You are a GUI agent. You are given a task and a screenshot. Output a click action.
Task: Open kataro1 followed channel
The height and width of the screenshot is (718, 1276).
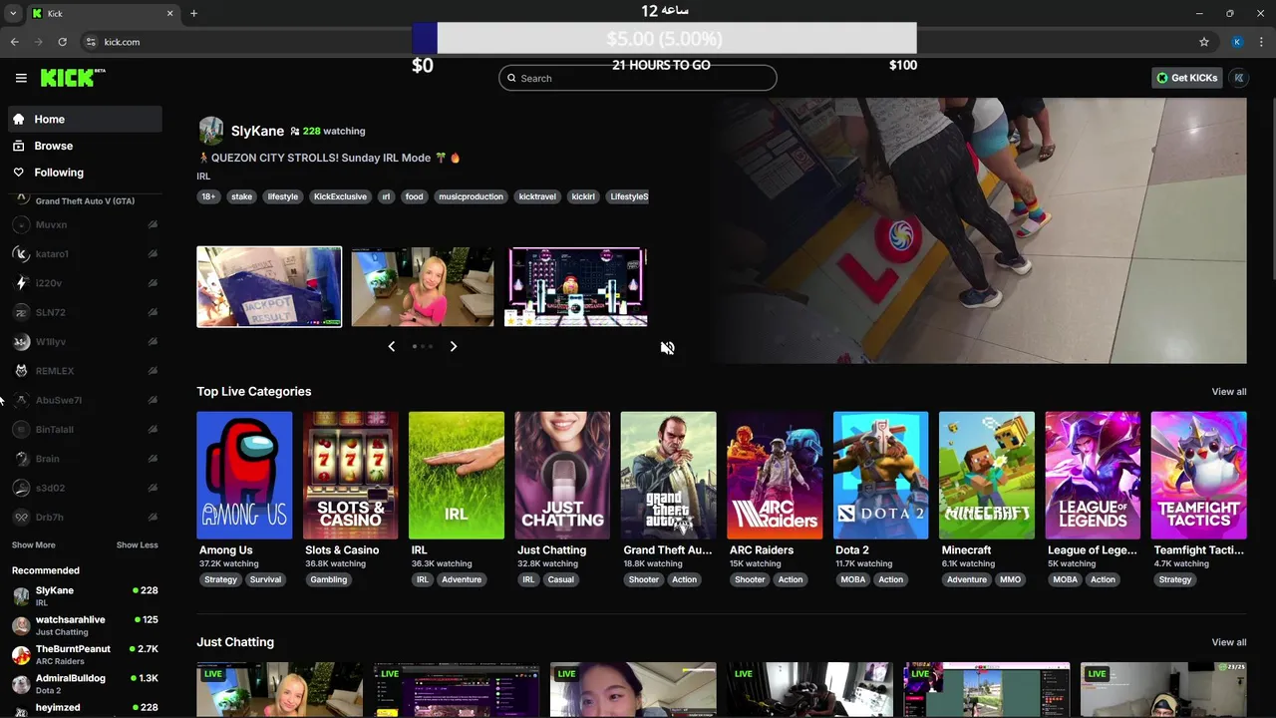85,254
